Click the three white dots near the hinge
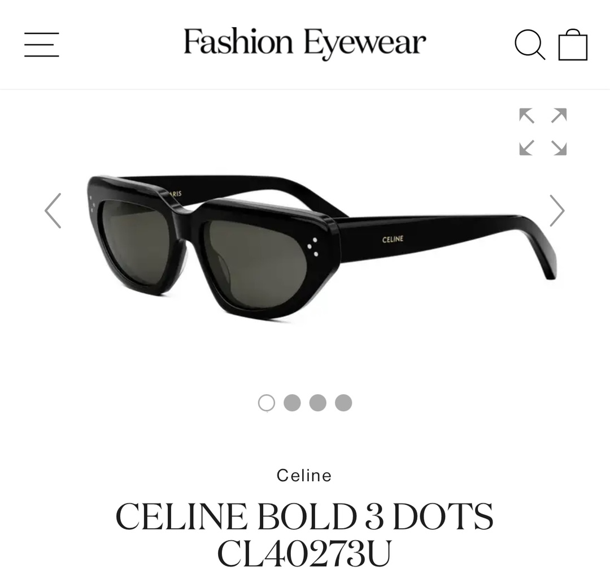The height and width of the screenshot is (583, 610). coord(312,247)
